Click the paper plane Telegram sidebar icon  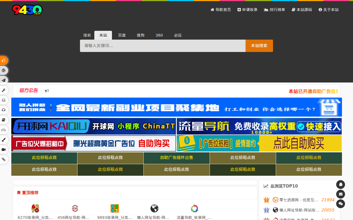(x=4, y=80)
